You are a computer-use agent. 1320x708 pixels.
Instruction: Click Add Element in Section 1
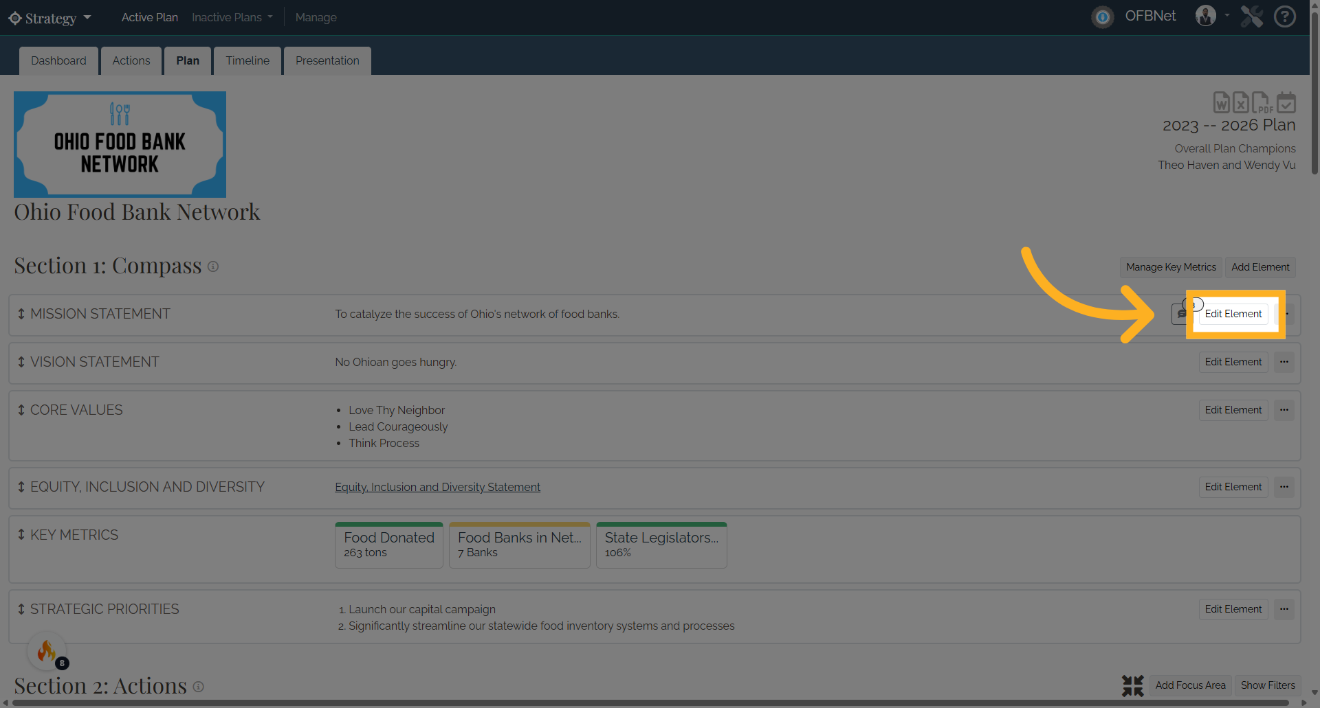[1260, 267]
